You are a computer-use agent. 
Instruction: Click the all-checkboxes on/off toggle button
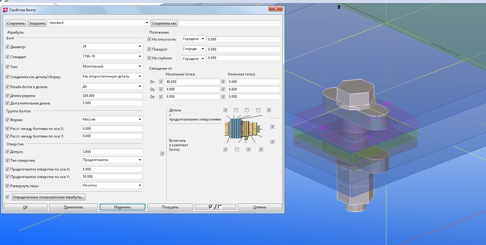coord(215,207)
